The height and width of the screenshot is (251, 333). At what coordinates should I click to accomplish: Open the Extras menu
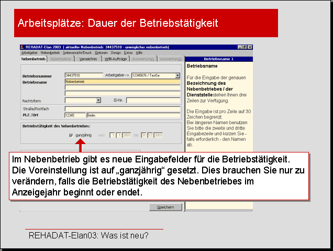point(128,53)
